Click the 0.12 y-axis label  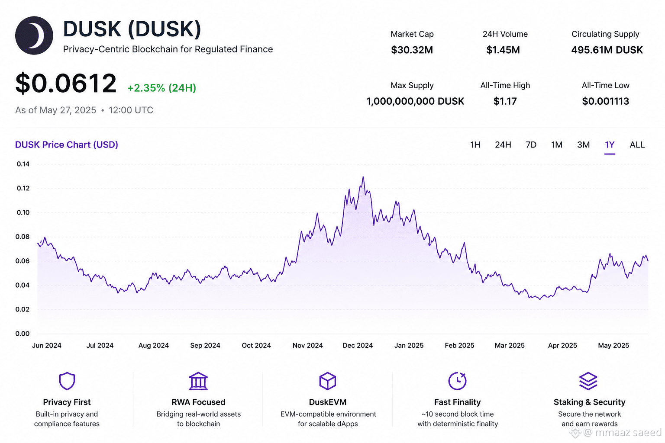click(23, 188)
